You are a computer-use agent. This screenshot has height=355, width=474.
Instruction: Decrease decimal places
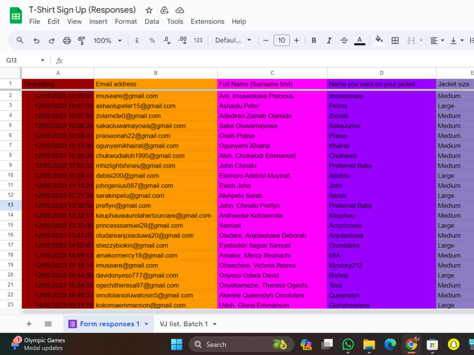[167, 40]
